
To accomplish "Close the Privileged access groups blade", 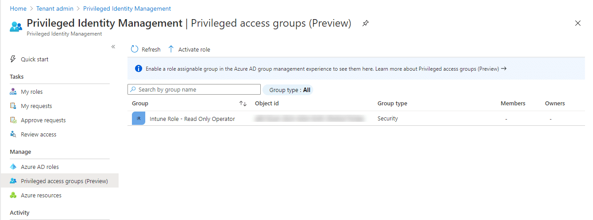I will (x=578, y=23).
